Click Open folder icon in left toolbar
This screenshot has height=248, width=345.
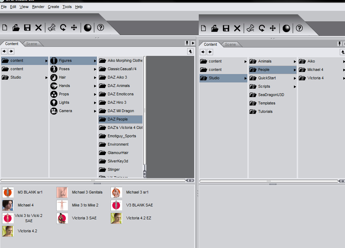16,28
